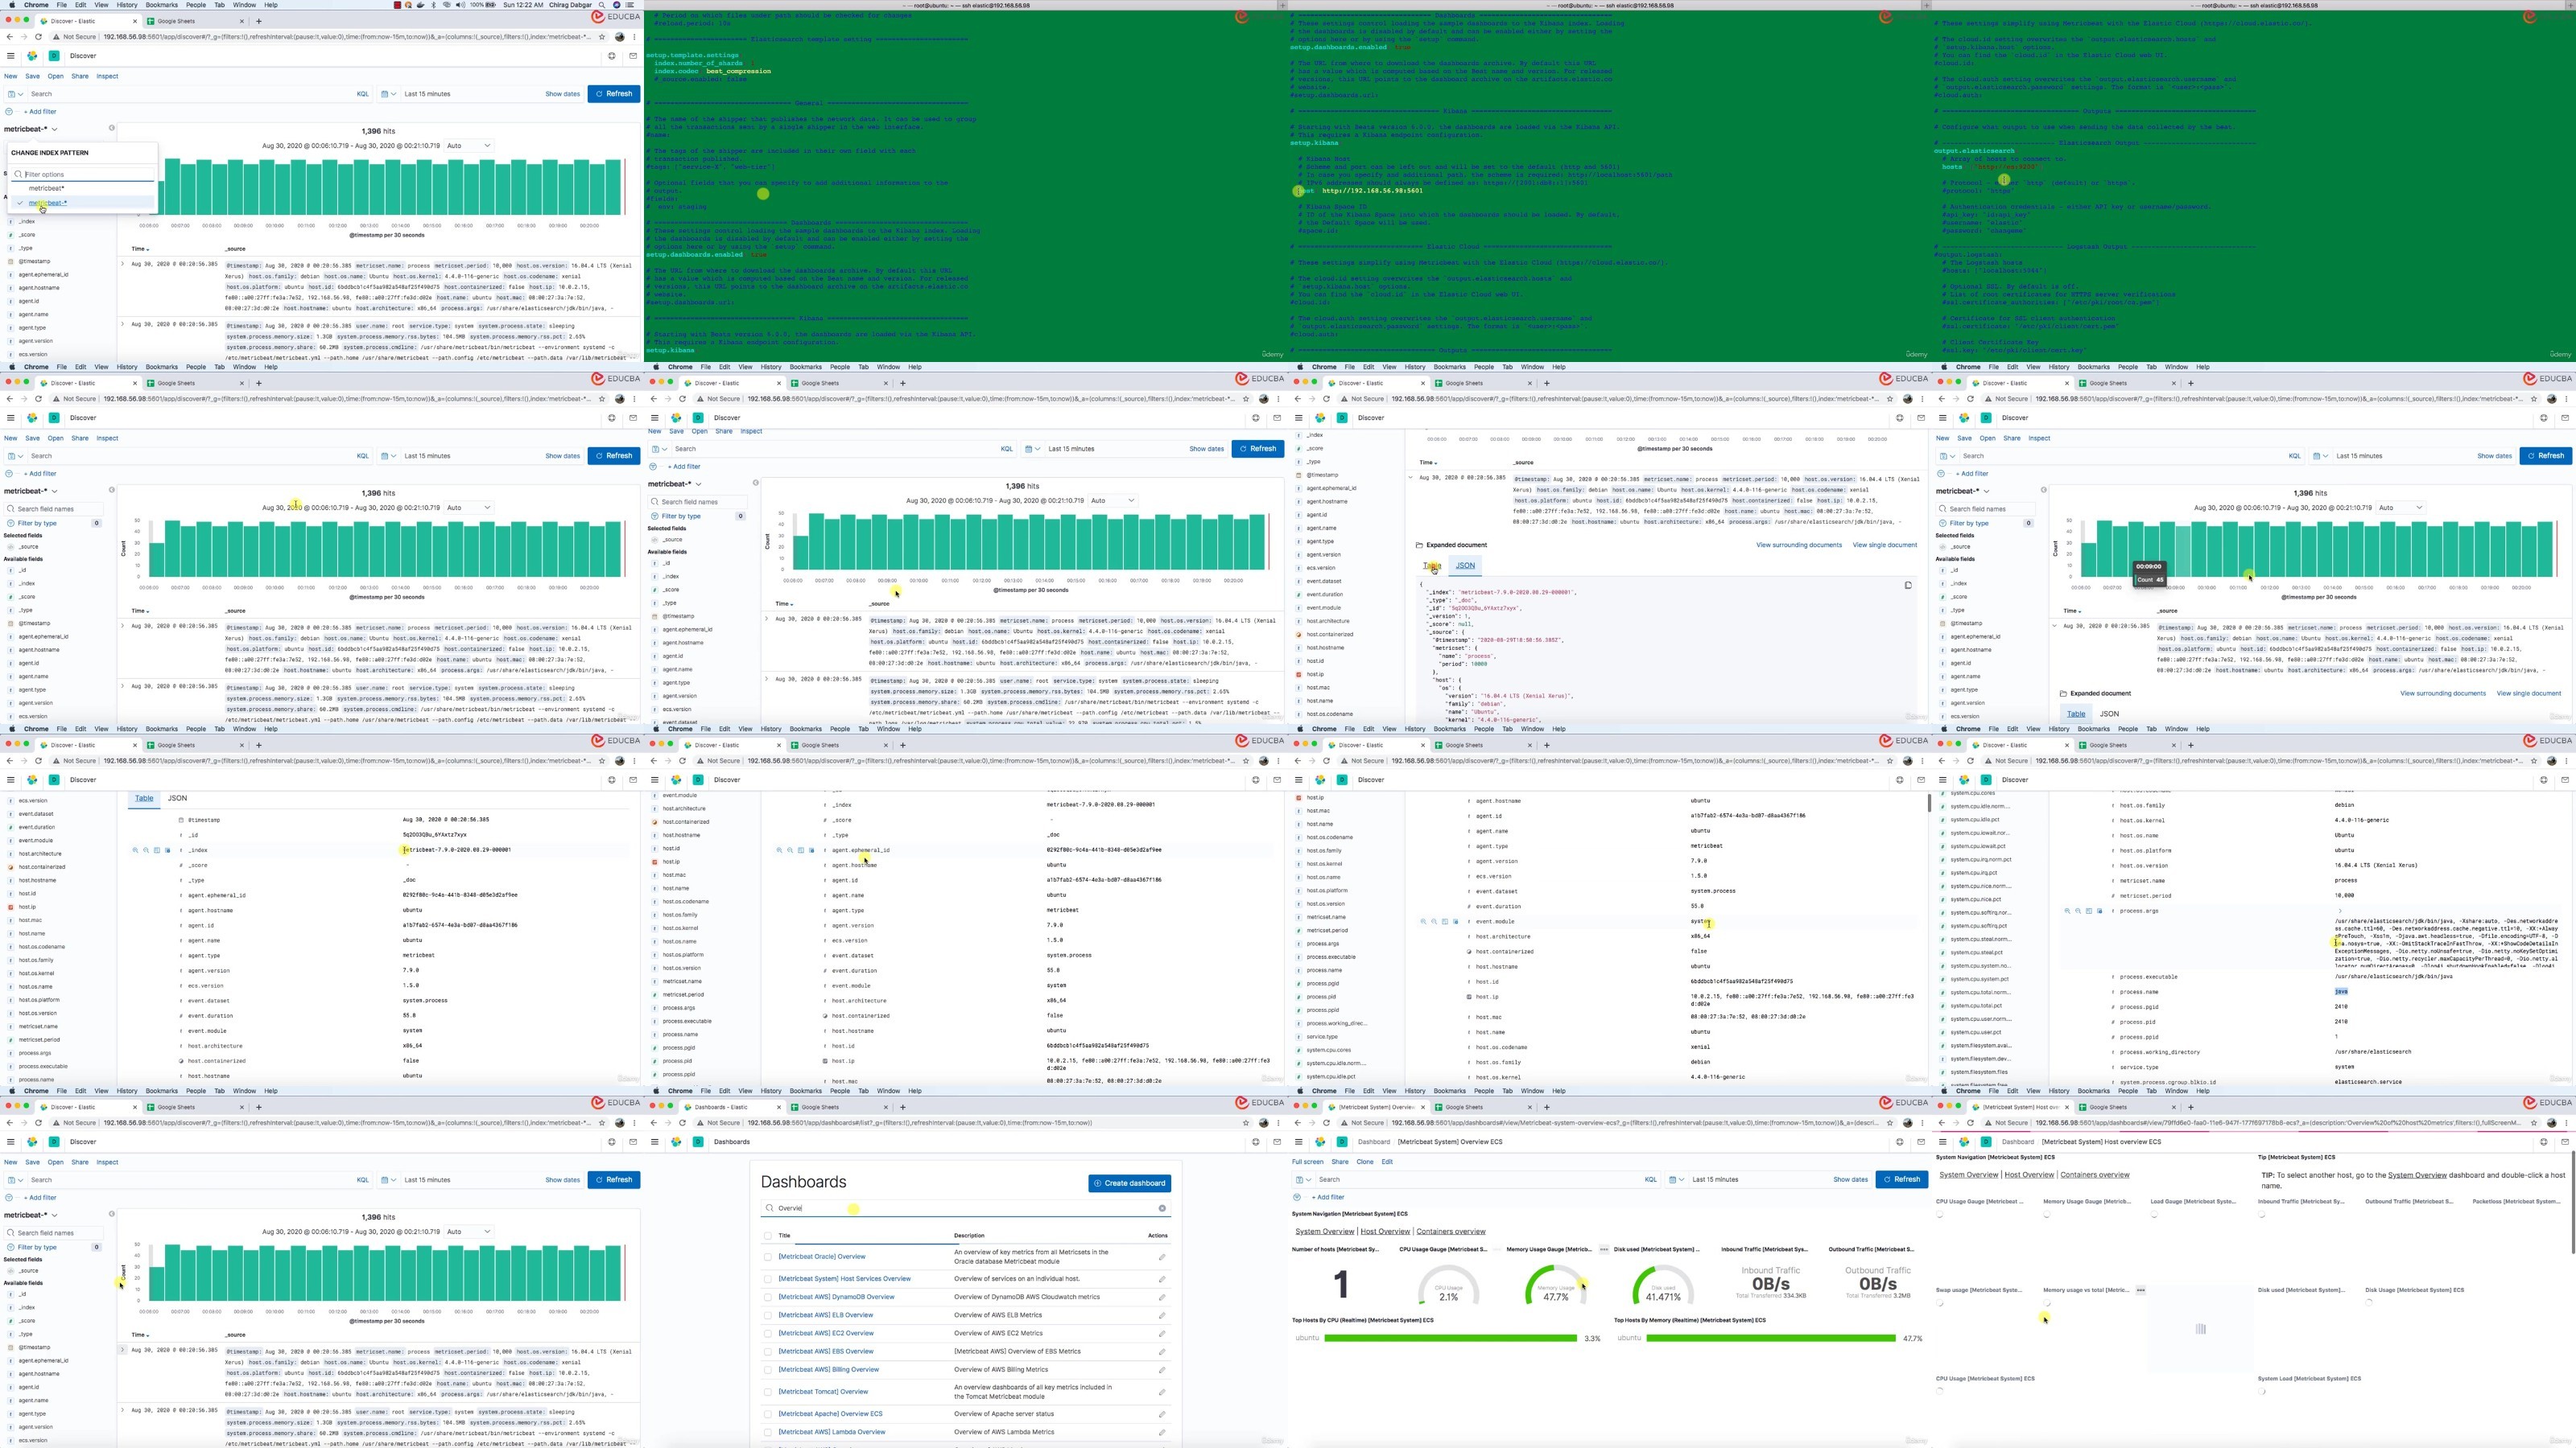The image size is (2576, 1448).
Task: Click edit pencil for AWS EC2 Overview
Action: pyautogui.click(x=1162, y=1333)
